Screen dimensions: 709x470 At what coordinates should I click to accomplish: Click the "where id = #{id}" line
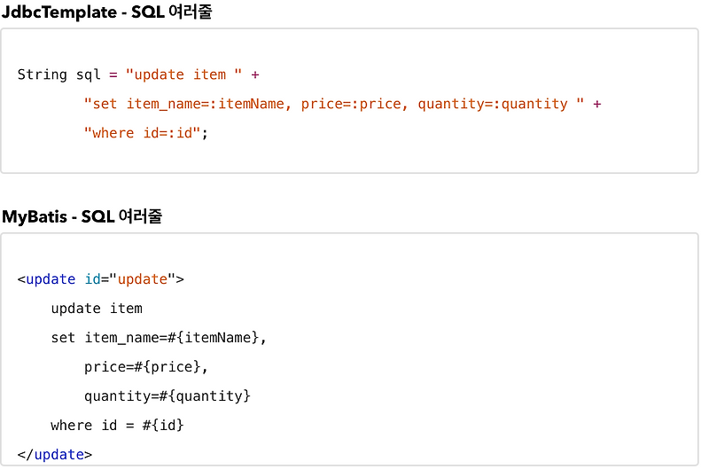pyautogui.click(x=117, y=426)
